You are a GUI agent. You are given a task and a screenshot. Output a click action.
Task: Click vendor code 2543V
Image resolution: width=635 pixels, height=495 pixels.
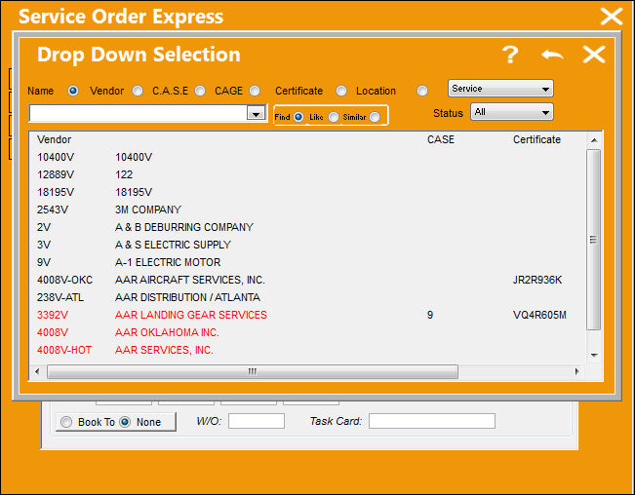(53, 209)
